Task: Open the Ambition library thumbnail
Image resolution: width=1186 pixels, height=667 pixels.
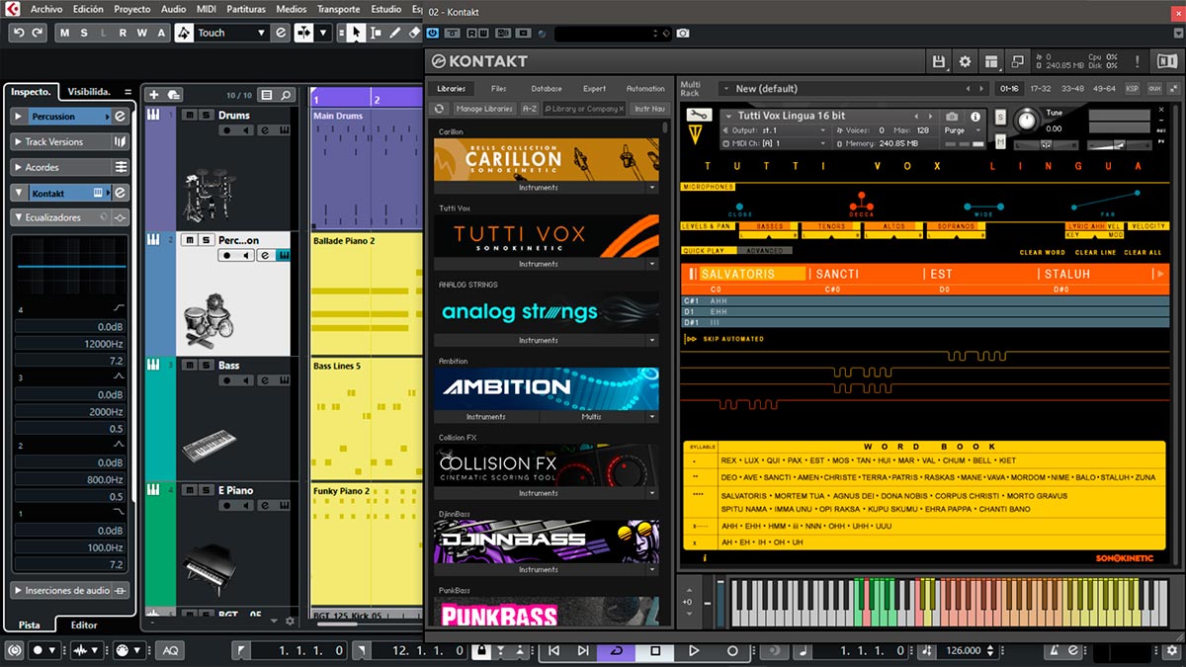Action: pos(547,388)
